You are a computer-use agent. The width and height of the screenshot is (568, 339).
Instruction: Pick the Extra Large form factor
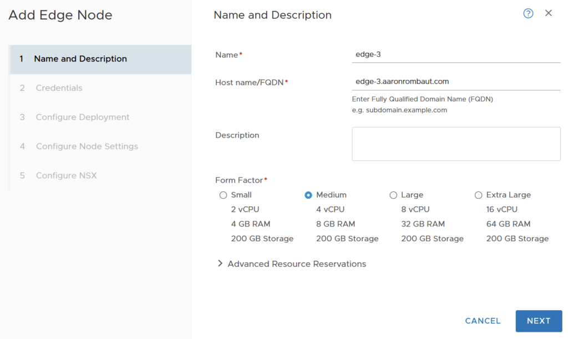(479, 195)
